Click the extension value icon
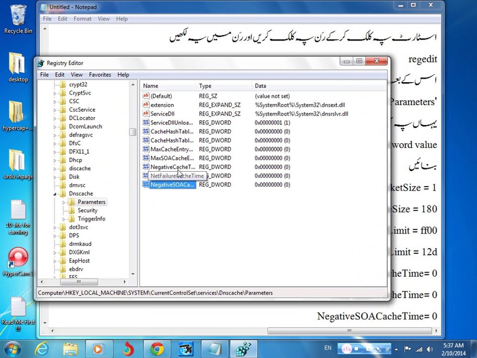 (146, 104)
